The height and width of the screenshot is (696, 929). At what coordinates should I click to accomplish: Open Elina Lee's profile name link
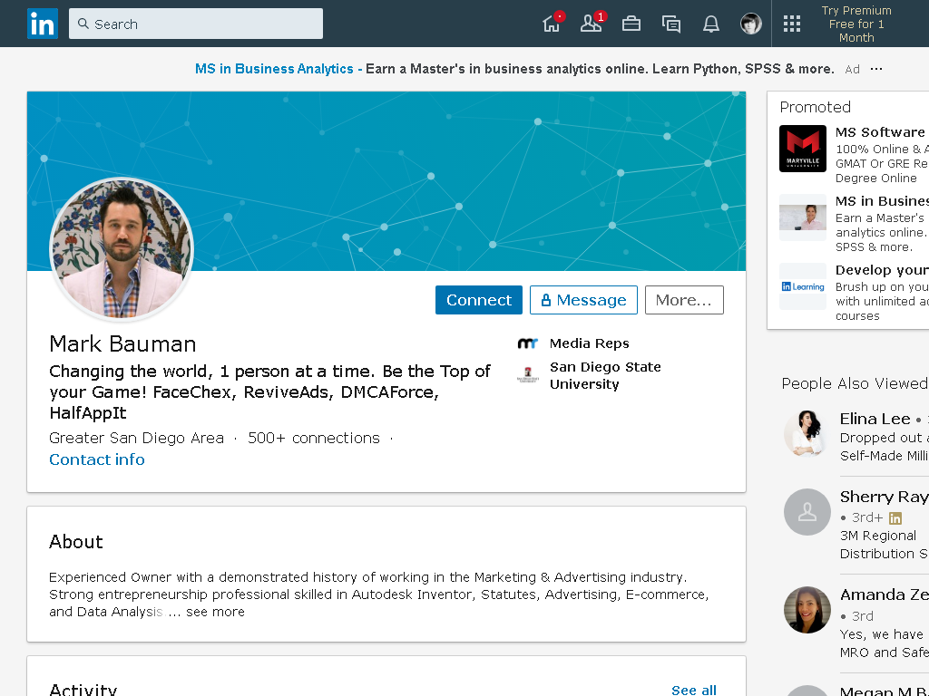pos(875,419)
